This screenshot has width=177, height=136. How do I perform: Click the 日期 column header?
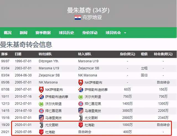[18, 54]
